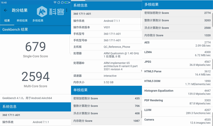The height and width of the screenshot is (126, 213).
Task: Tap the 1.71 MElements/sec value
Action: coord(198,84)
